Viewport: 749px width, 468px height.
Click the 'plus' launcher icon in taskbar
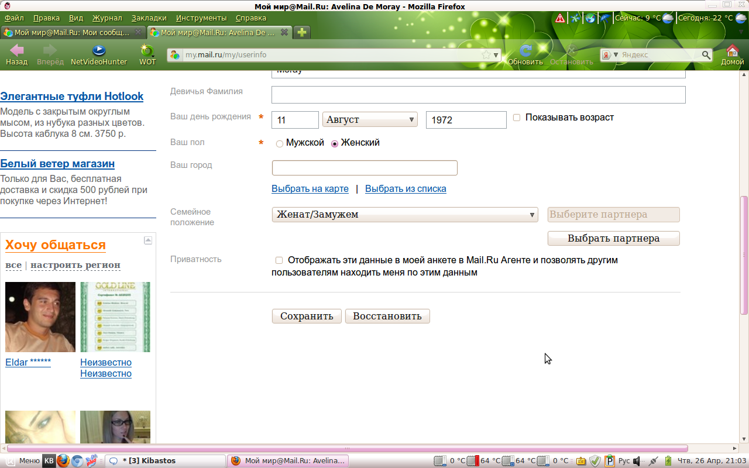point(91,461)
